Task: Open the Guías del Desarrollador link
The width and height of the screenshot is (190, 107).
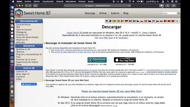Action: point(27,37)
